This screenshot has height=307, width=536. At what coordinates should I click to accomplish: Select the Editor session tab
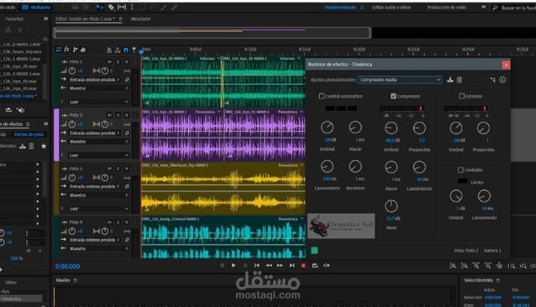tap(85, 18)
